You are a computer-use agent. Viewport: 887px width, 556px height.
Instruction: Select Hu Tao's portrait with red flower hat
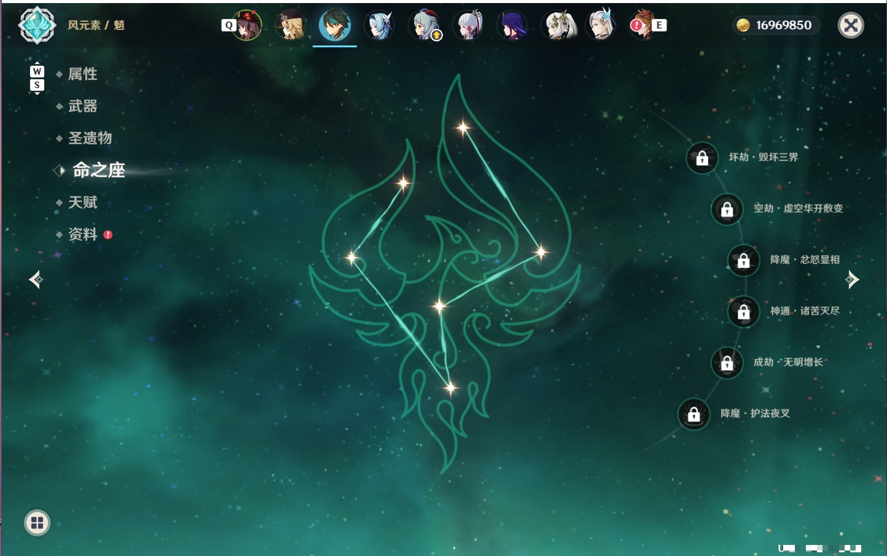(x=247, y=25)
